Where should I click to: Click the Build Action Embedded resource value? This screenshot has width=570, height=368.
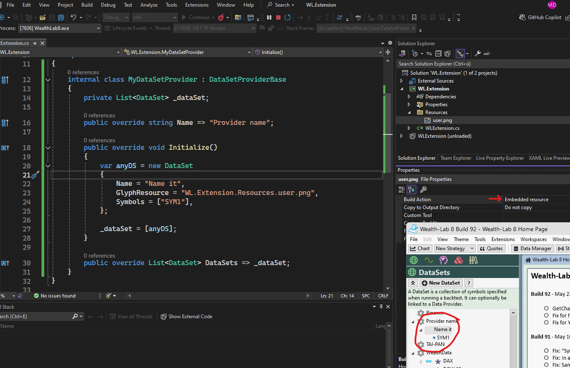pos(526,200)
